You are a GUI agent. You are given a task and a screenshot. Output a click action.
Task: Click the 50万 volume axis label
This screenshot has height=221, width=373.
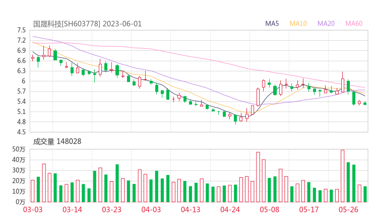[19, 149]
